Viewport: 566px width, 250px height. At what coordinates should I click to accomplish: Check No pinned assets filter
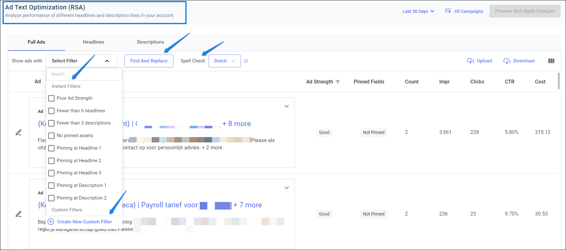52,136
